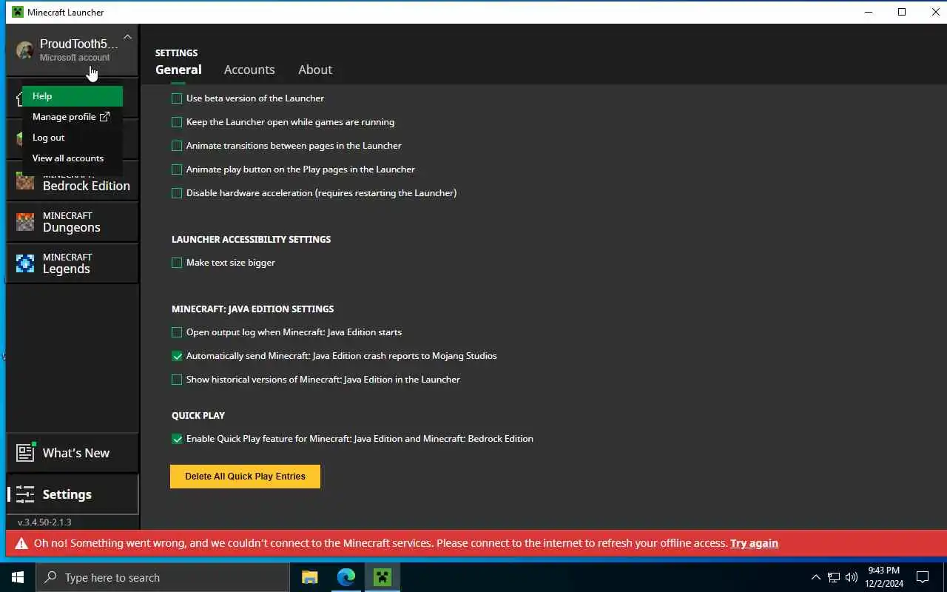Open Windows Start menu
Viewport: 947px width, 592px height.
pos(18,578)
